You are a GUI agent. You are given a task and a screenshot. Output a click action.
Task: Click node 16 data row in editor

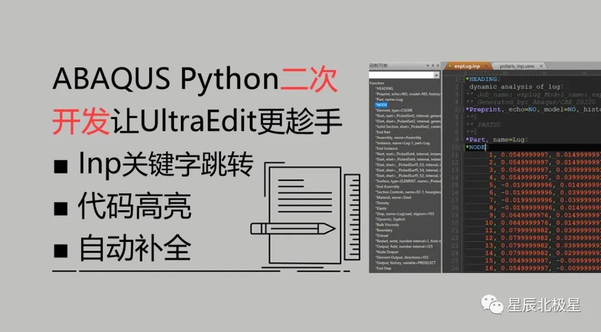pyautogui.click(x=543, y=268)
